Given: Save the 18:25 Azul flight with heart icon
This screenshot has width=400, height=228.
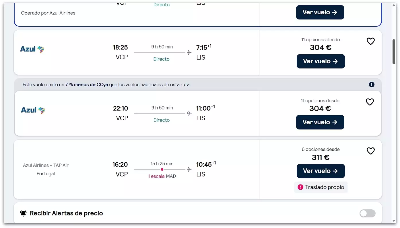Looking at the screenshot, I should click(x=371, y=41).
